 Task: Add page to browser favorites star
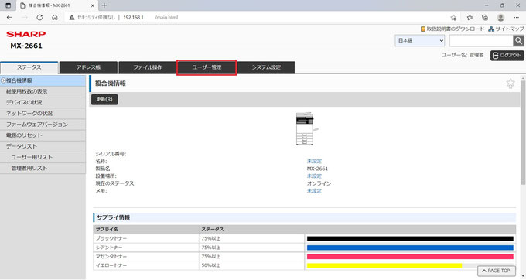[453, 18]
